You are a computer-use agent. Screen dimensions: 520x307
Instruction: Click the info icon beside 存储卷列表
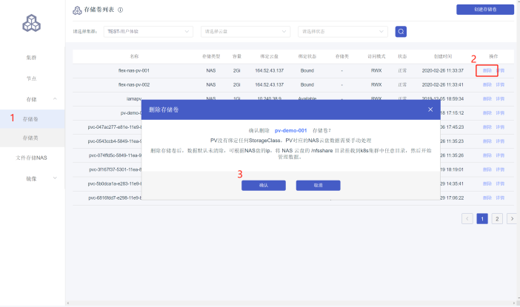[x=120, y=10]
